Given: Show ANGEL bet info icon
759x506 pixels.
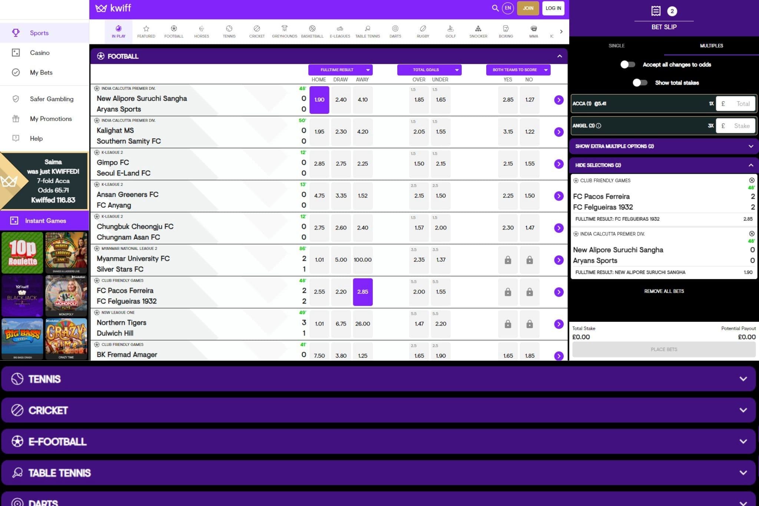Looking at the screenshot, I should click(x=598, y=126).
